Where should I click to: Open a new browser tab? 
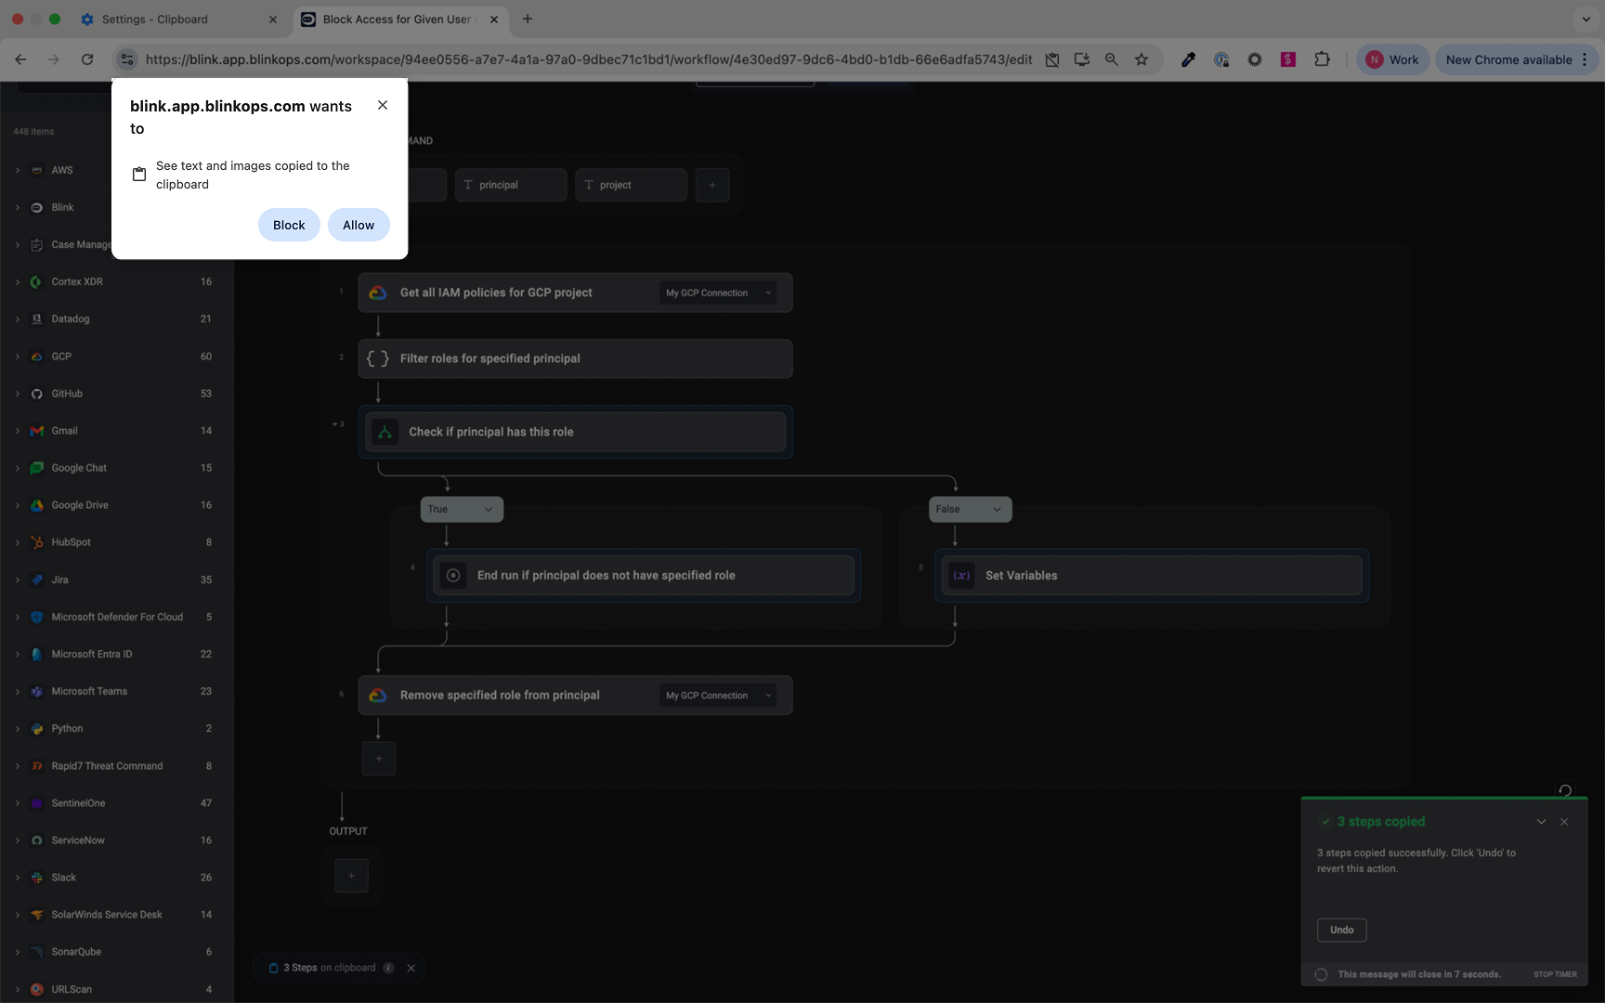pyautogui.click(x=528, y=19)
